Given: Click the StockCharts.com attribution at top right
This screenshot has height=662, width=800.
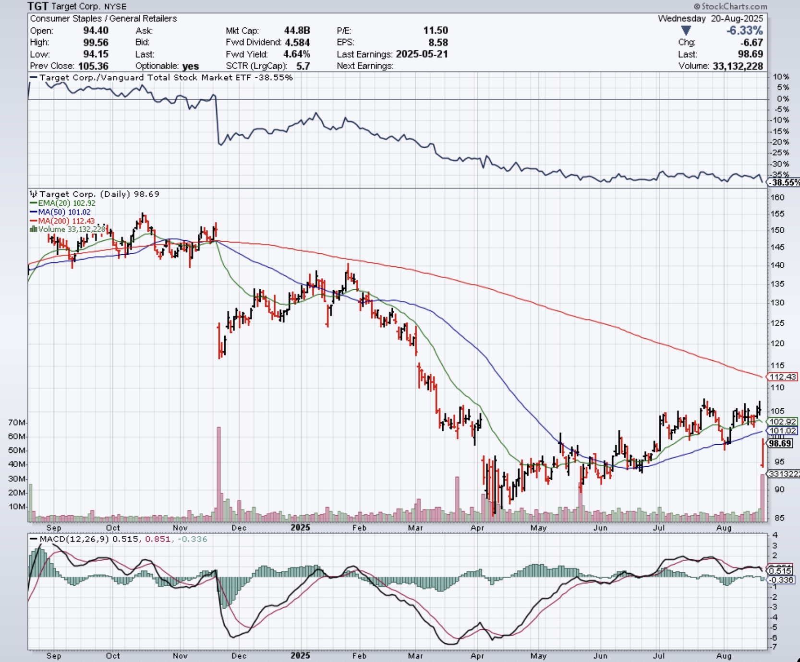Looking at the screenshot, I should point(730,6).
